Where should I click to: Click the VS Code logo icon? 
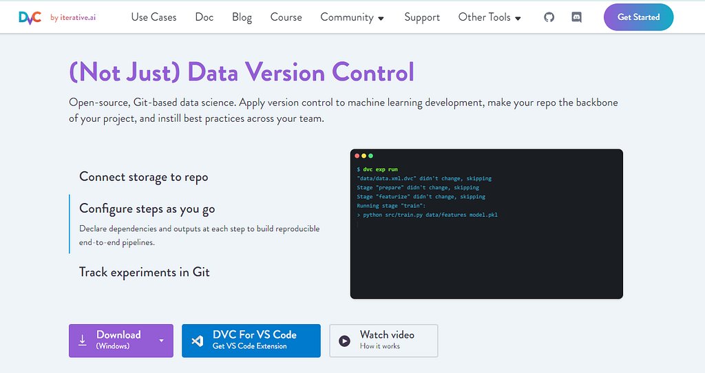198,341
